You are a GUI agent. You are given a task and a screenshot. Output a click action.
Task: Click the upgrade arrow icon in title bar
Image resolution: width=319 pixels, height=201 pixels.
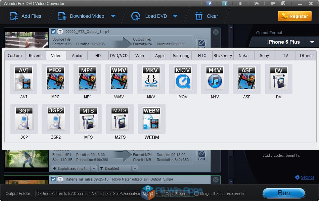240,3
